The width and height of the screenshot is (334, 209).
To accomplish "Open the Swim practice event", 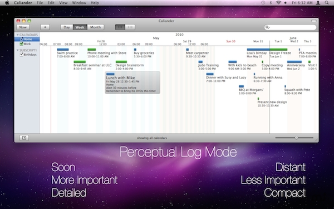I will click(x=67, y=53).
